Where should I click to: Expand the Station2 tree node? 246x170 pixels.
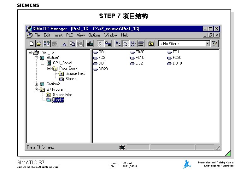(36, 84)
